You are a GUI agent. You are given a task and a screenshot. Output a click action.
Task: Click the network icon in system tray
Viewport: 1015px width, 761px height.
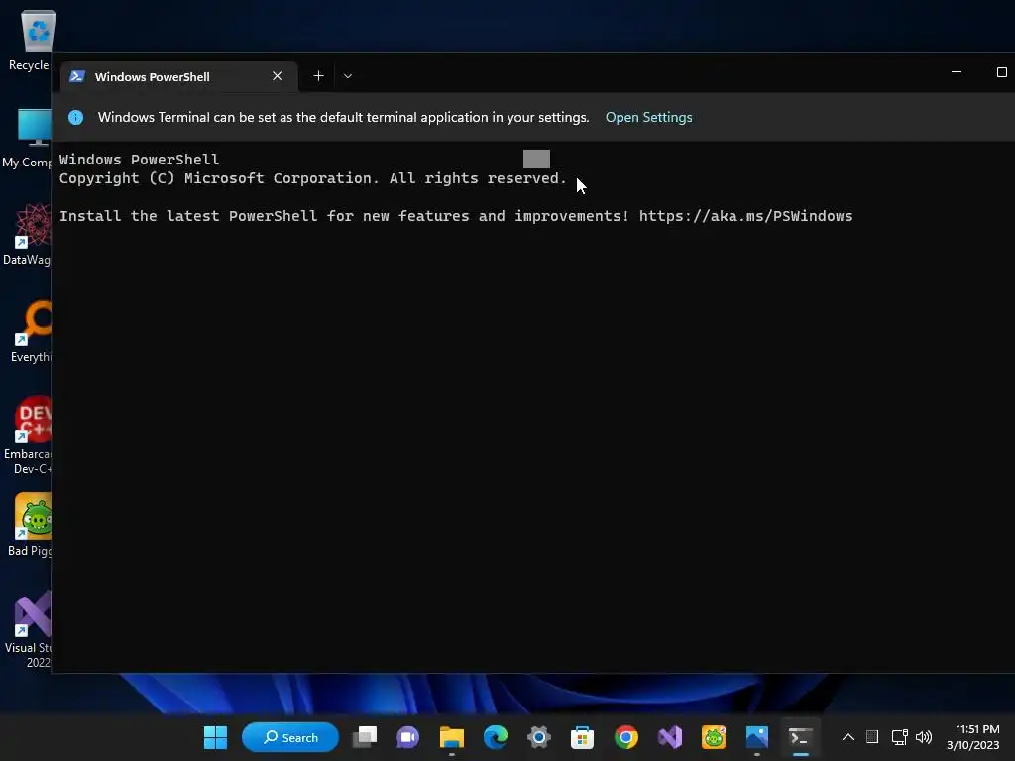coord(899,737)
